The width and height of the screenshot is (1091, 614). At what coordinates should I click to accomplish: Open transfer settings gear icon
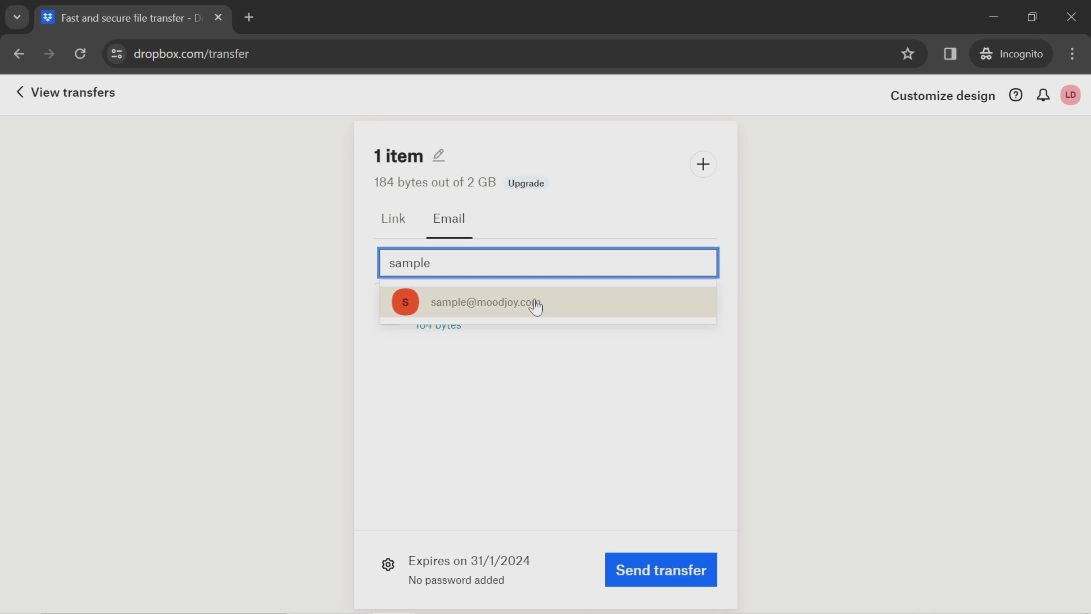click(x=388, y=565)
